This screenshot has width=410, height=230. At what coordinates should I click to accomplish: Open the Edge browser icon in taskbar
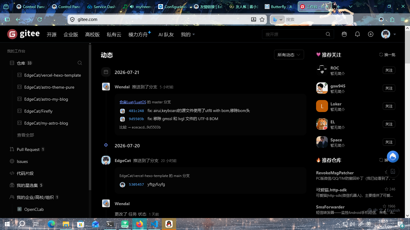(51, 224)
